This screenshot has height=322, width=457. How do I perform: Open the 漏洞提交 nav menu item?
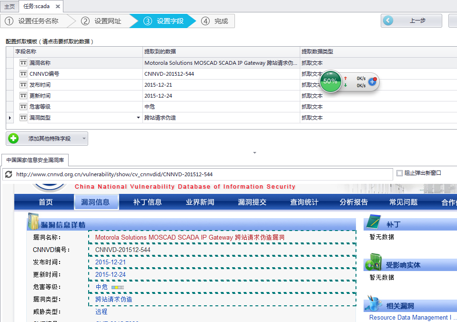(x=252, y=202)
